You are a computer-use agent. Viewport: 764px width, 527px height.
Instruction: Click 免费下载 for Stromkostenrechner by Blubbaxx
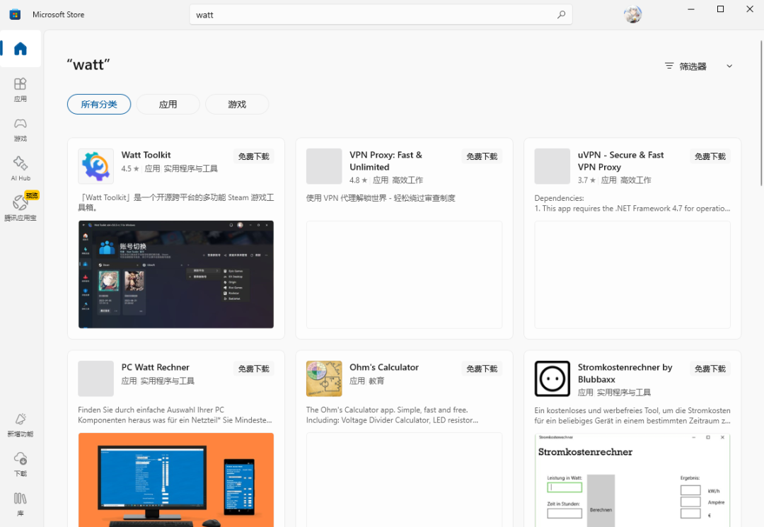[710, 369]
